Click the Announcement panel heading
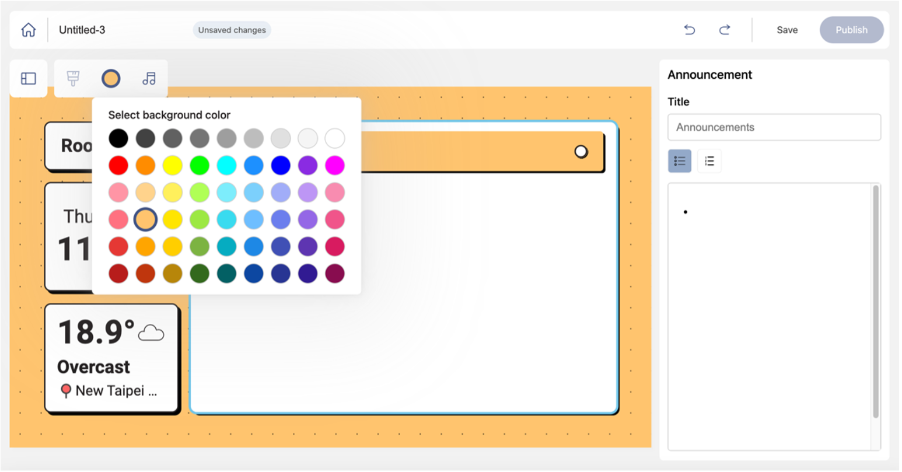Image resolution: width=902 pixels, height=472 pixels. click(x=709, y=75)
